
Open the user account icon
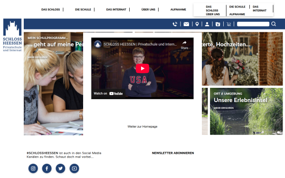click(x=207, y=24)
